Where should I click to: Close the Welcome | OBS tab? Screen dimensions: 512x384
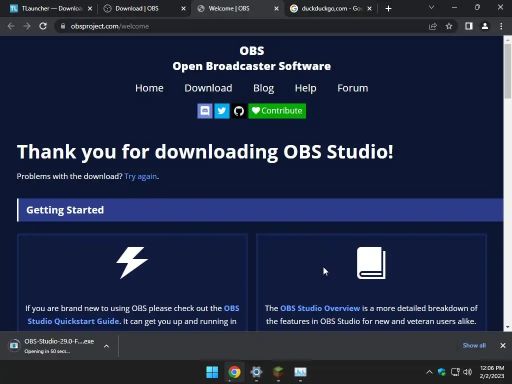[x=276, y=8]
